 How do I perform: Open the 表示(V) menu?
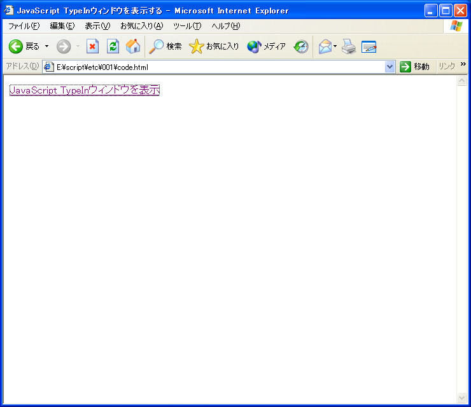coord(97,26)
